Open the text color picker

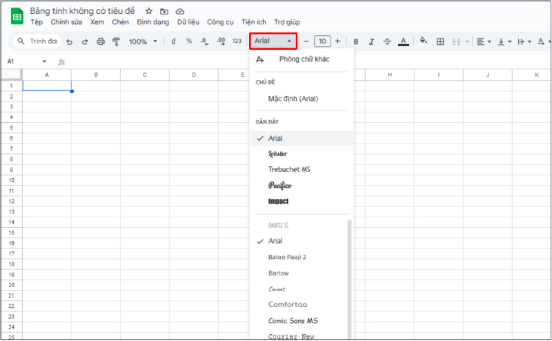pos(404,41)
